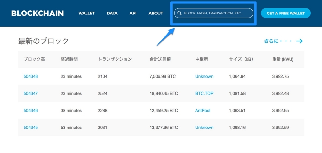The width and height of the screenshot is (322, 153).
Task: Open block 504346
Action: [x=31, y=111]
